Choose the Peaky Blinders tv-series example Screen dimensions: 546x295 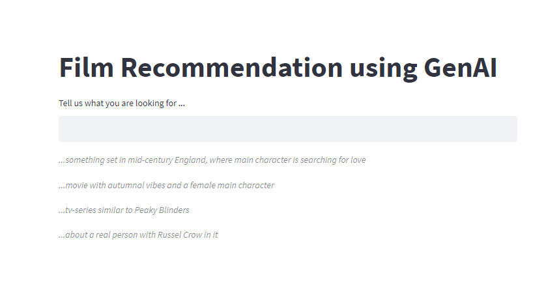pos(124,210)
